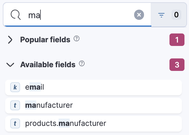Open the Popular fields help icon
Viewport: 189px width, 135px height.
click(76, 39)
